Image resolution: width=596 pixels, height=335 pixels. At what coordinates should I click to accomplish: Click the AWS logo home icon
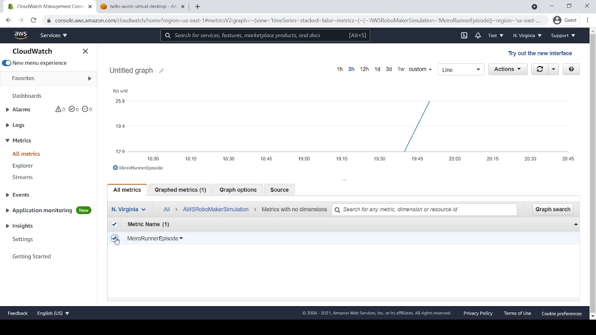click(x=20, y=35)
